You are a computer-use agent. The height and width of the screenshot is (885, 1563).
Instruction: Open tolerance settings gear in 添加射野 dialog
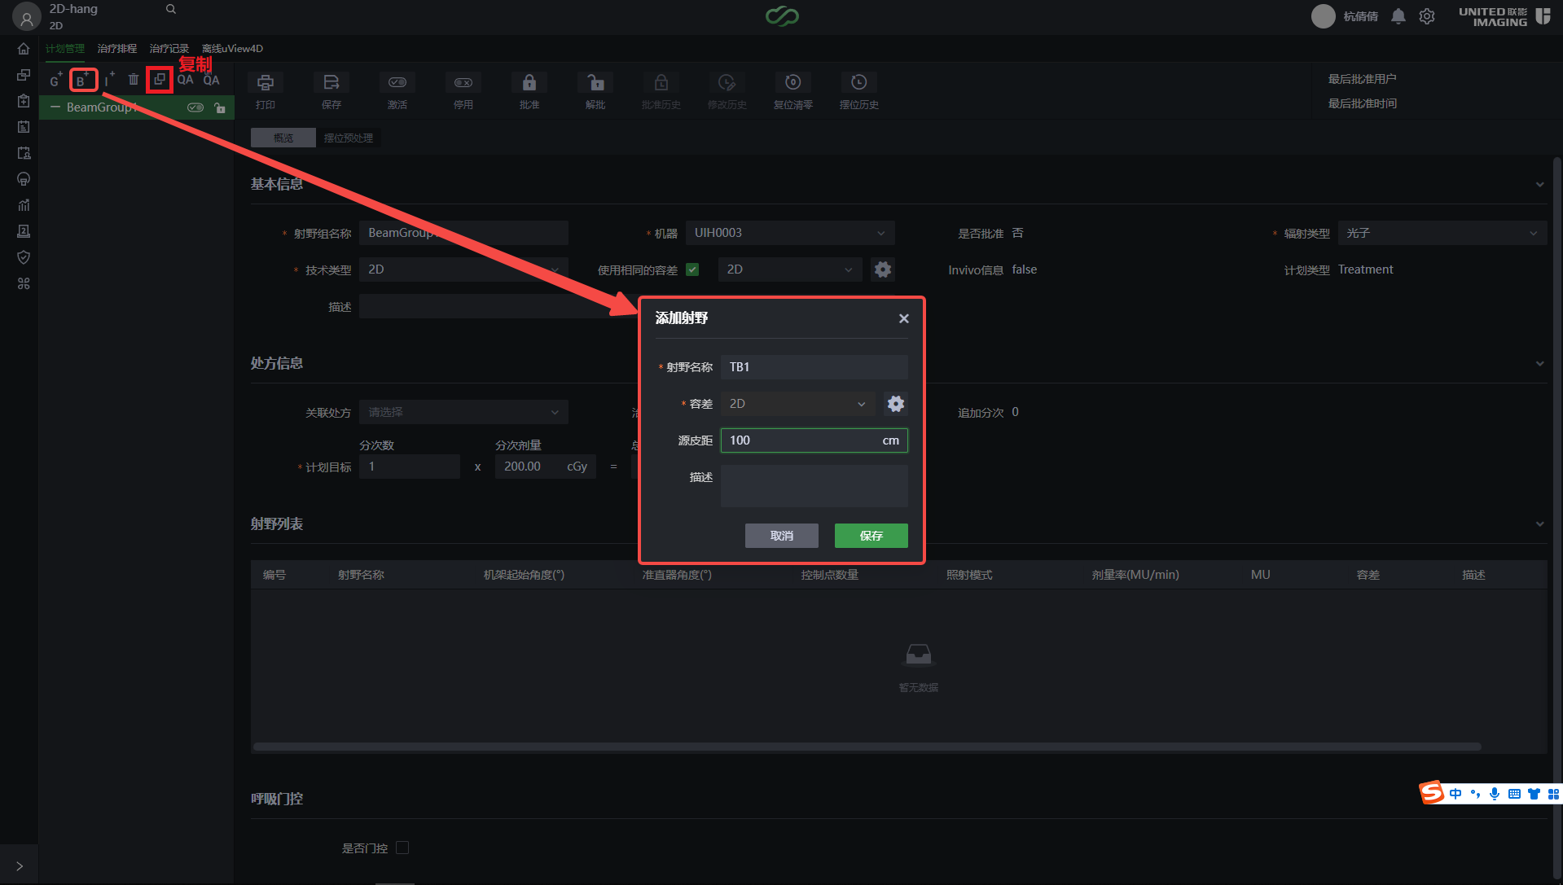pos(896,404)
